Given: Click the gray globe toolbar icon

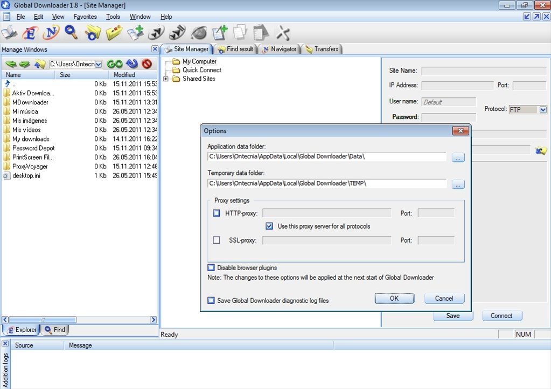Looking at the screenshot, I should [199, 33].
